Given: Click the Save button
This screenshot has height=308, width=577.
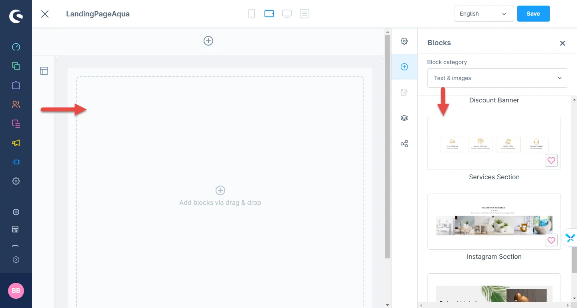Looking at the screenshot, I should [533, 14].
